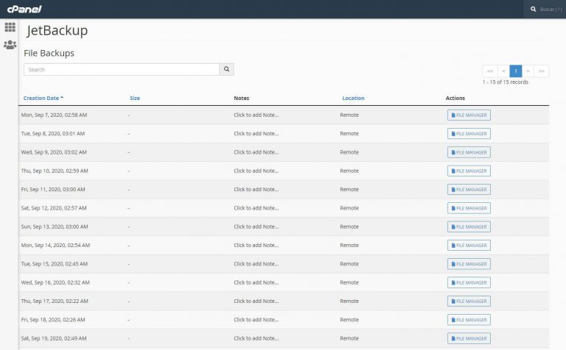
Task: Sort by Creation Date column header
Action: 41,98
